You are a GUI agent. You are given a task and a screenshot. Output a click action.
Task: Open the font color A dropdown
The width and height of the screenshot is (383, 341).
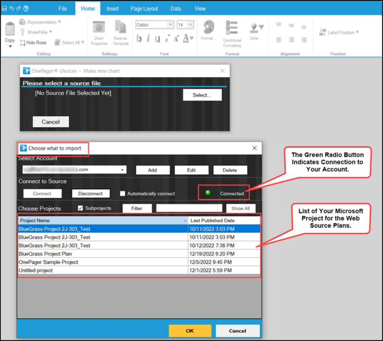click(x=188, y=38)
